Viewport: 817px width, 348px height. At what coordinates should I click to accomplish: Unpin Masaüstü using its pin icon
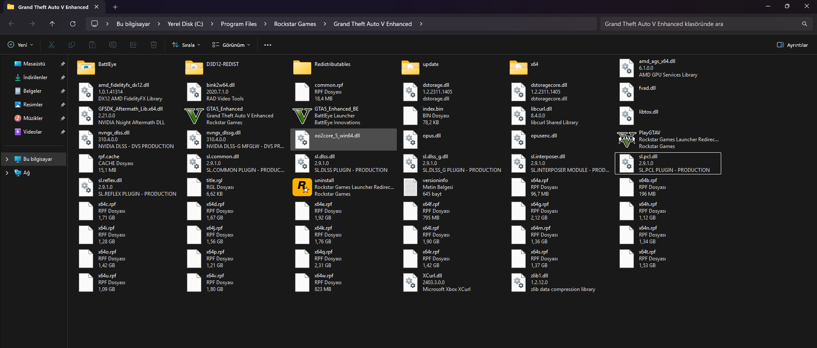63,64
